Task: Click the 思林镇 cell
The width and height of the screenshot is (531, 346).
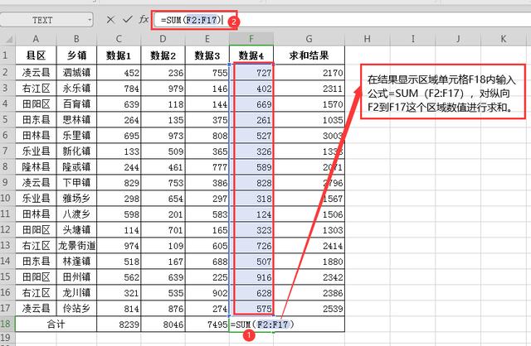Action: [x=76, y=120]
